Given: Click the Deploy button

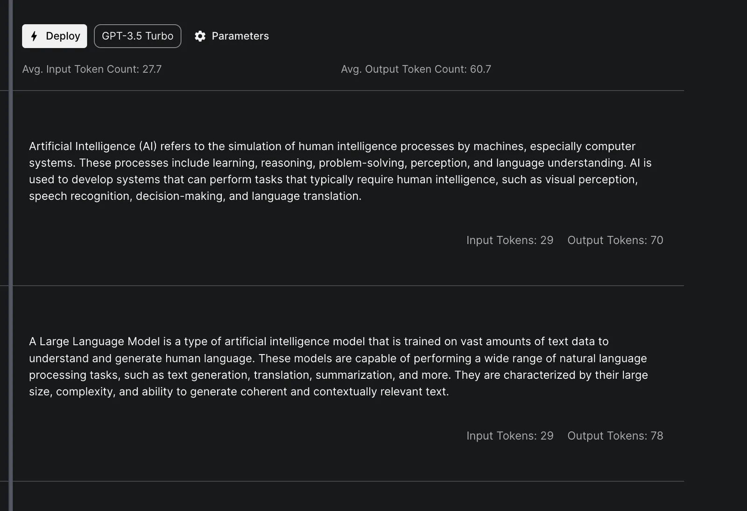Looking at the screenshot, I should (55, 36).
